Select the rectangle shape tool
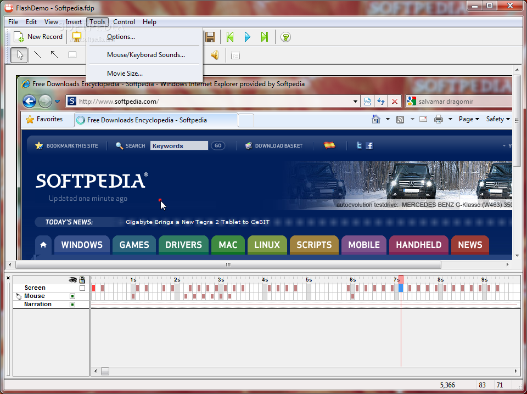 (72, 55)
